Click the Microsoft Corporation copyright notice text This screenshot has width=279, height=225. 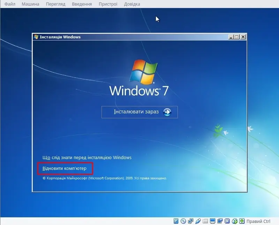coord(105,178)
